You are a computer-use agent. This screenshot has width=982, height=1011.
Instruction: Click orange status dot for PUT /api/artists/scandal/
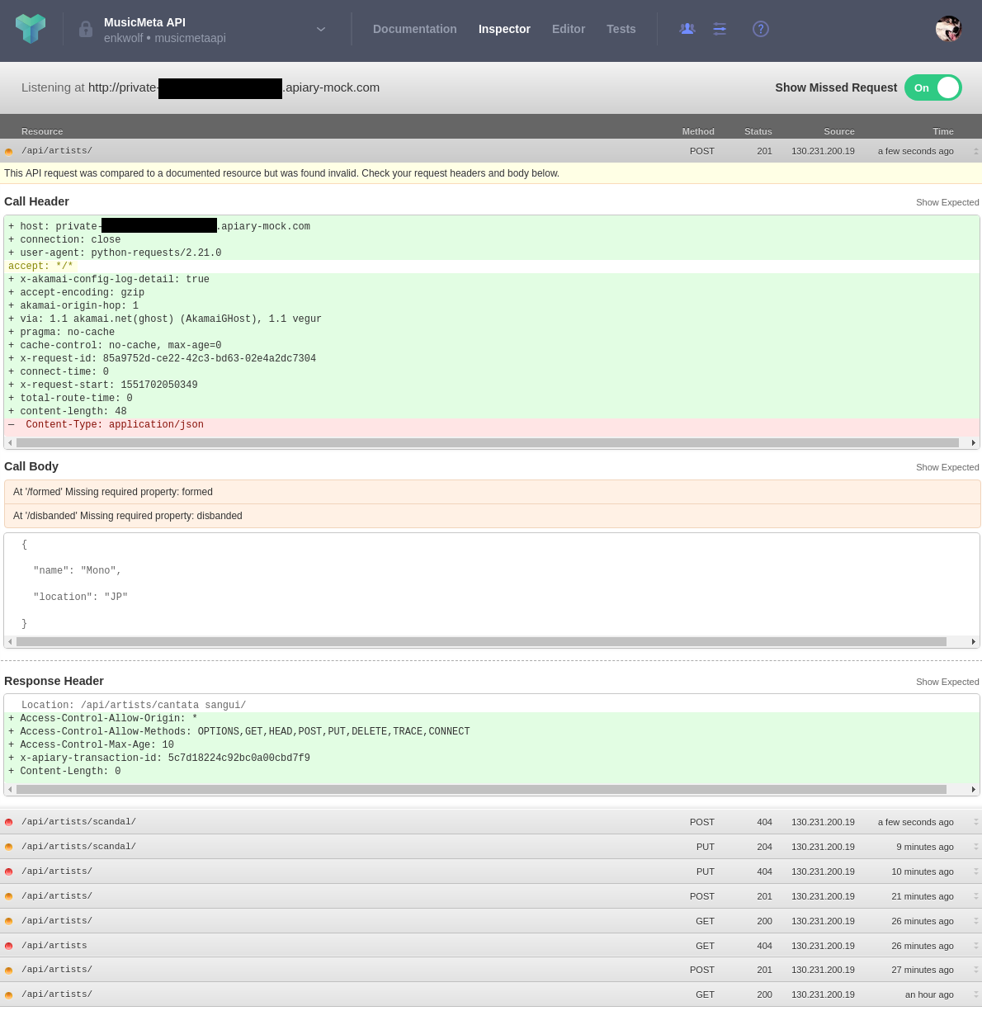coord(9,848)
